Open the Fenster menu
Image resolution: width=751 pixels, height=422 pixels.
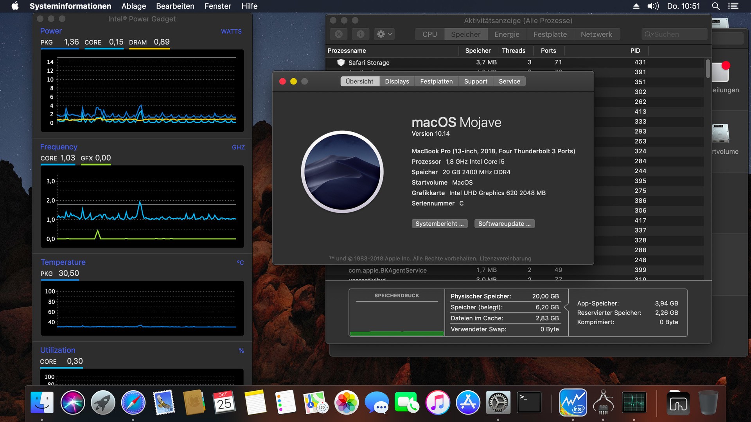[217, 6]
